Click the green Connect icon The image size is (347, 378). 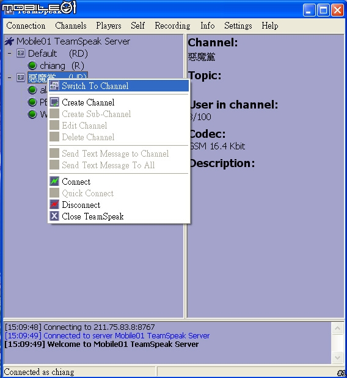54,181
